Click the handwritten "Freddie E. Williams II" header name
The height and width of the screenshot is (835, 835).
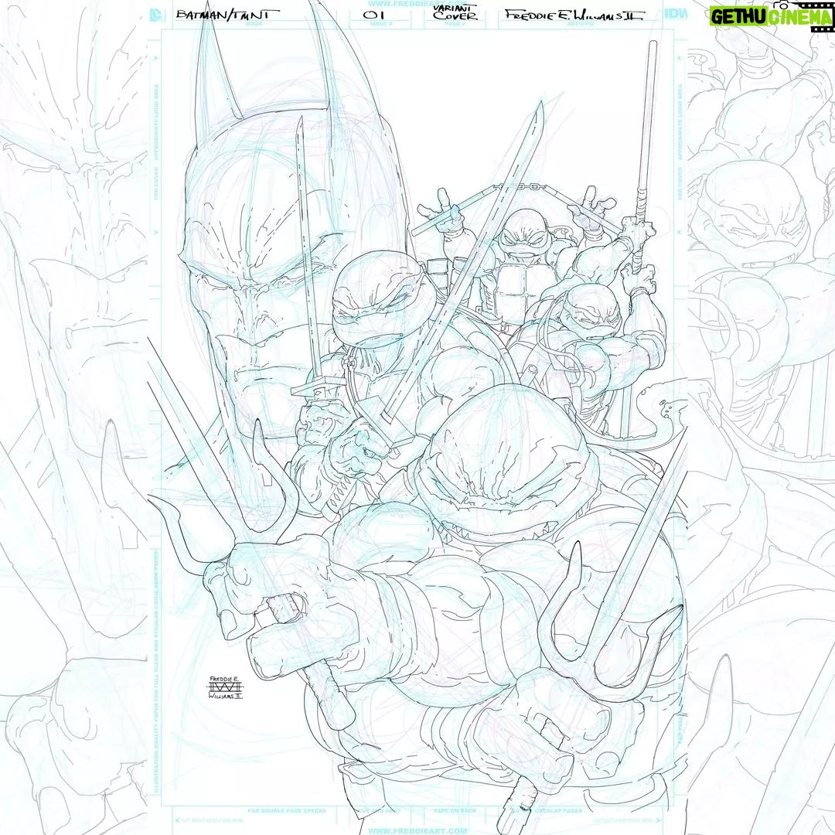point(574,15)
